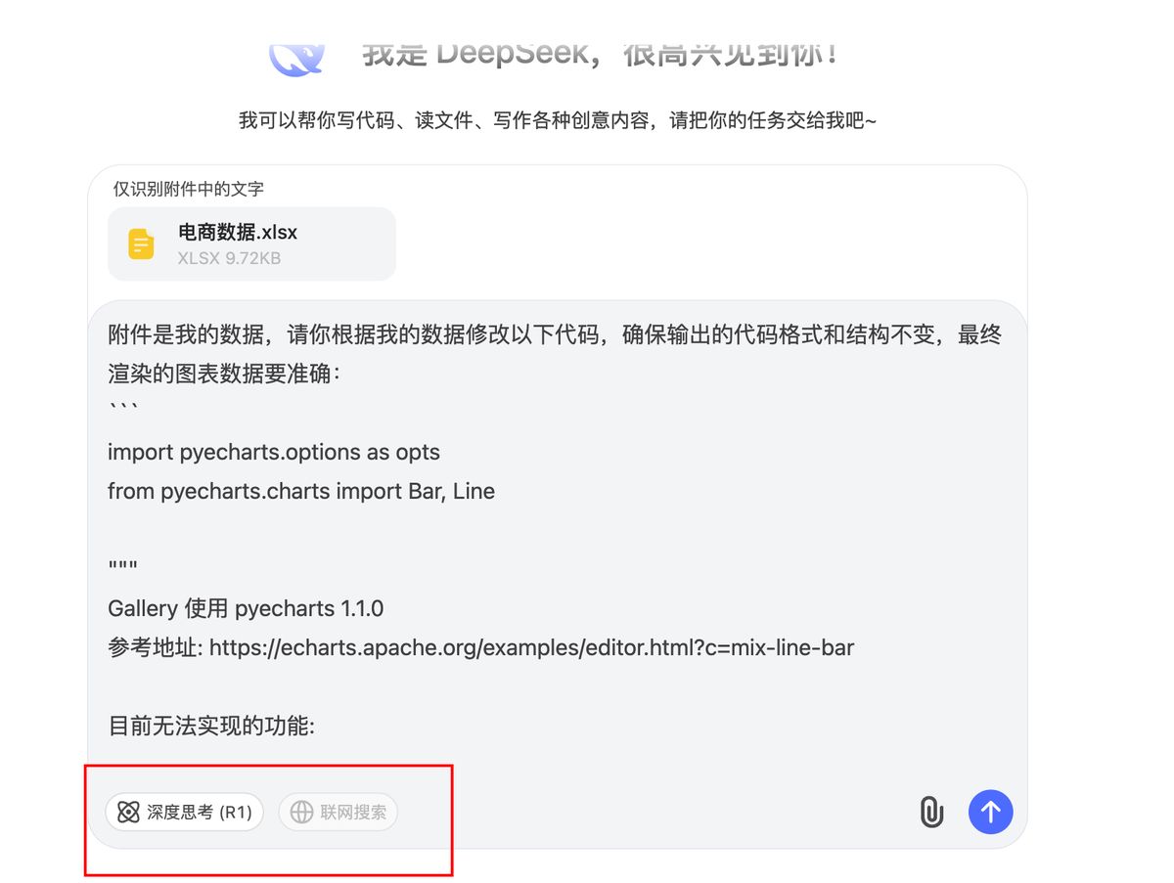This screenshot has height=883, width=1174.
Task: Click the echarts.apache.org URL in the prompt
Action: 531,647
